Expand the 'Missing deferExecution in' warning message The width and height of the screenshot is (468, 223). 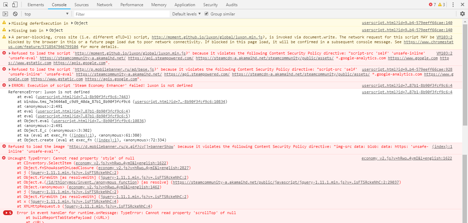click(x=10, y=23)
